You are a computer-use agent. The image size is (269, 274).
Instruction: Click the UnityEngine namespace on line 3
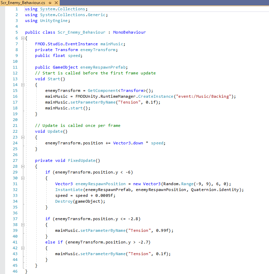point(55,21)
